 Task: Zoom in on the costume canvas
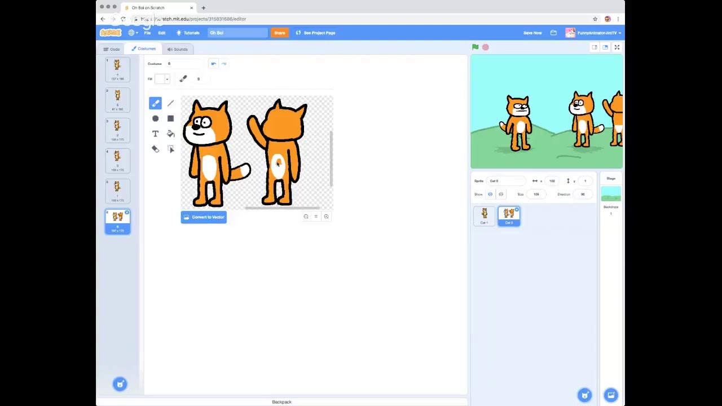[x=326, y=217]
